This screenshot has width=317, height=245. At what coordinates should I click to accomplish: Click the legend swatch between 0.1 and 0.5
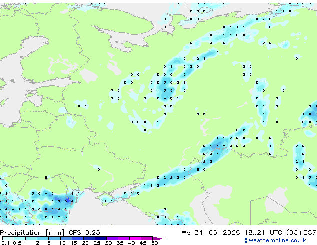point(8,238)
